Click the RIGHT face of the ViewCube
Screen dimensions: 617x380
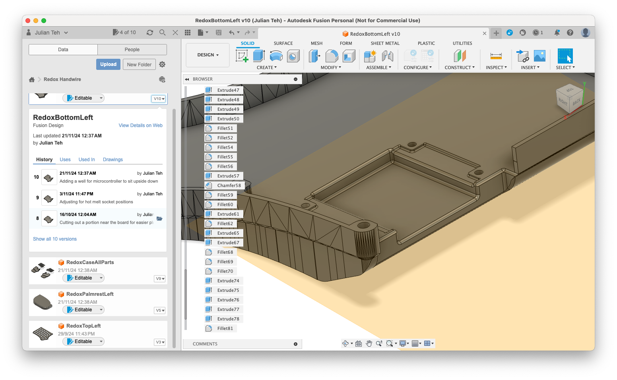pos(564,101)
